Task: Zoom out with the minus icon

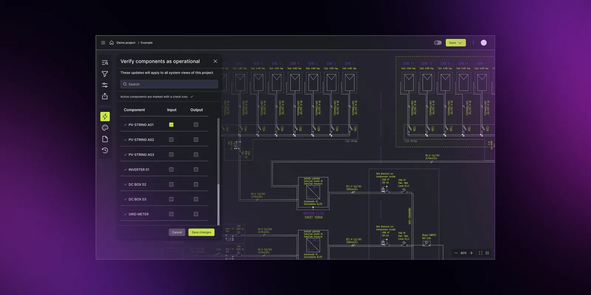Action: click(456, 253)
